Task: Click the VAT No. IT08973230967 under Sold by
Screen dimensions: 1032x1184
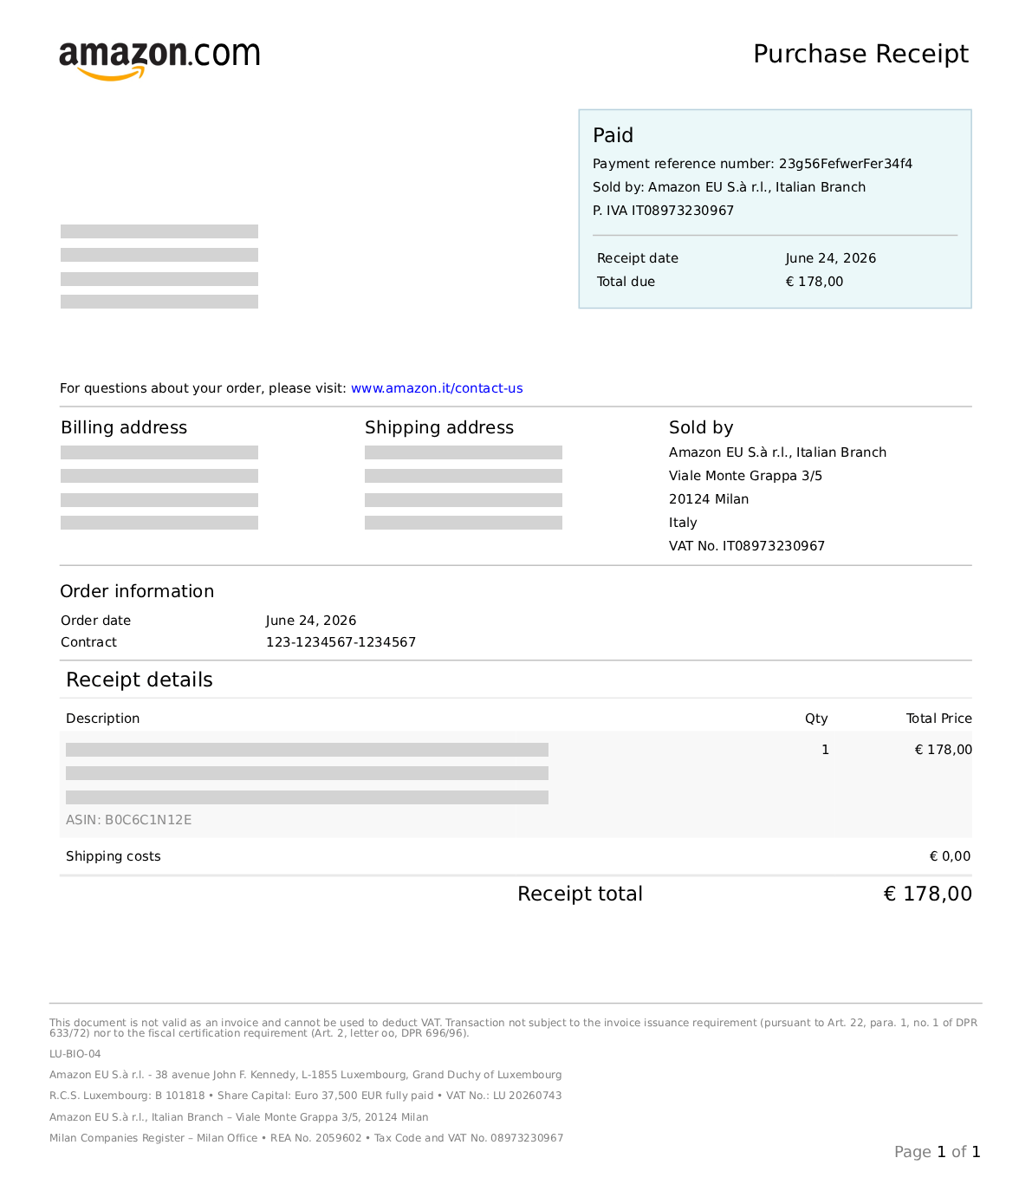Action: [x=747, y=546]
